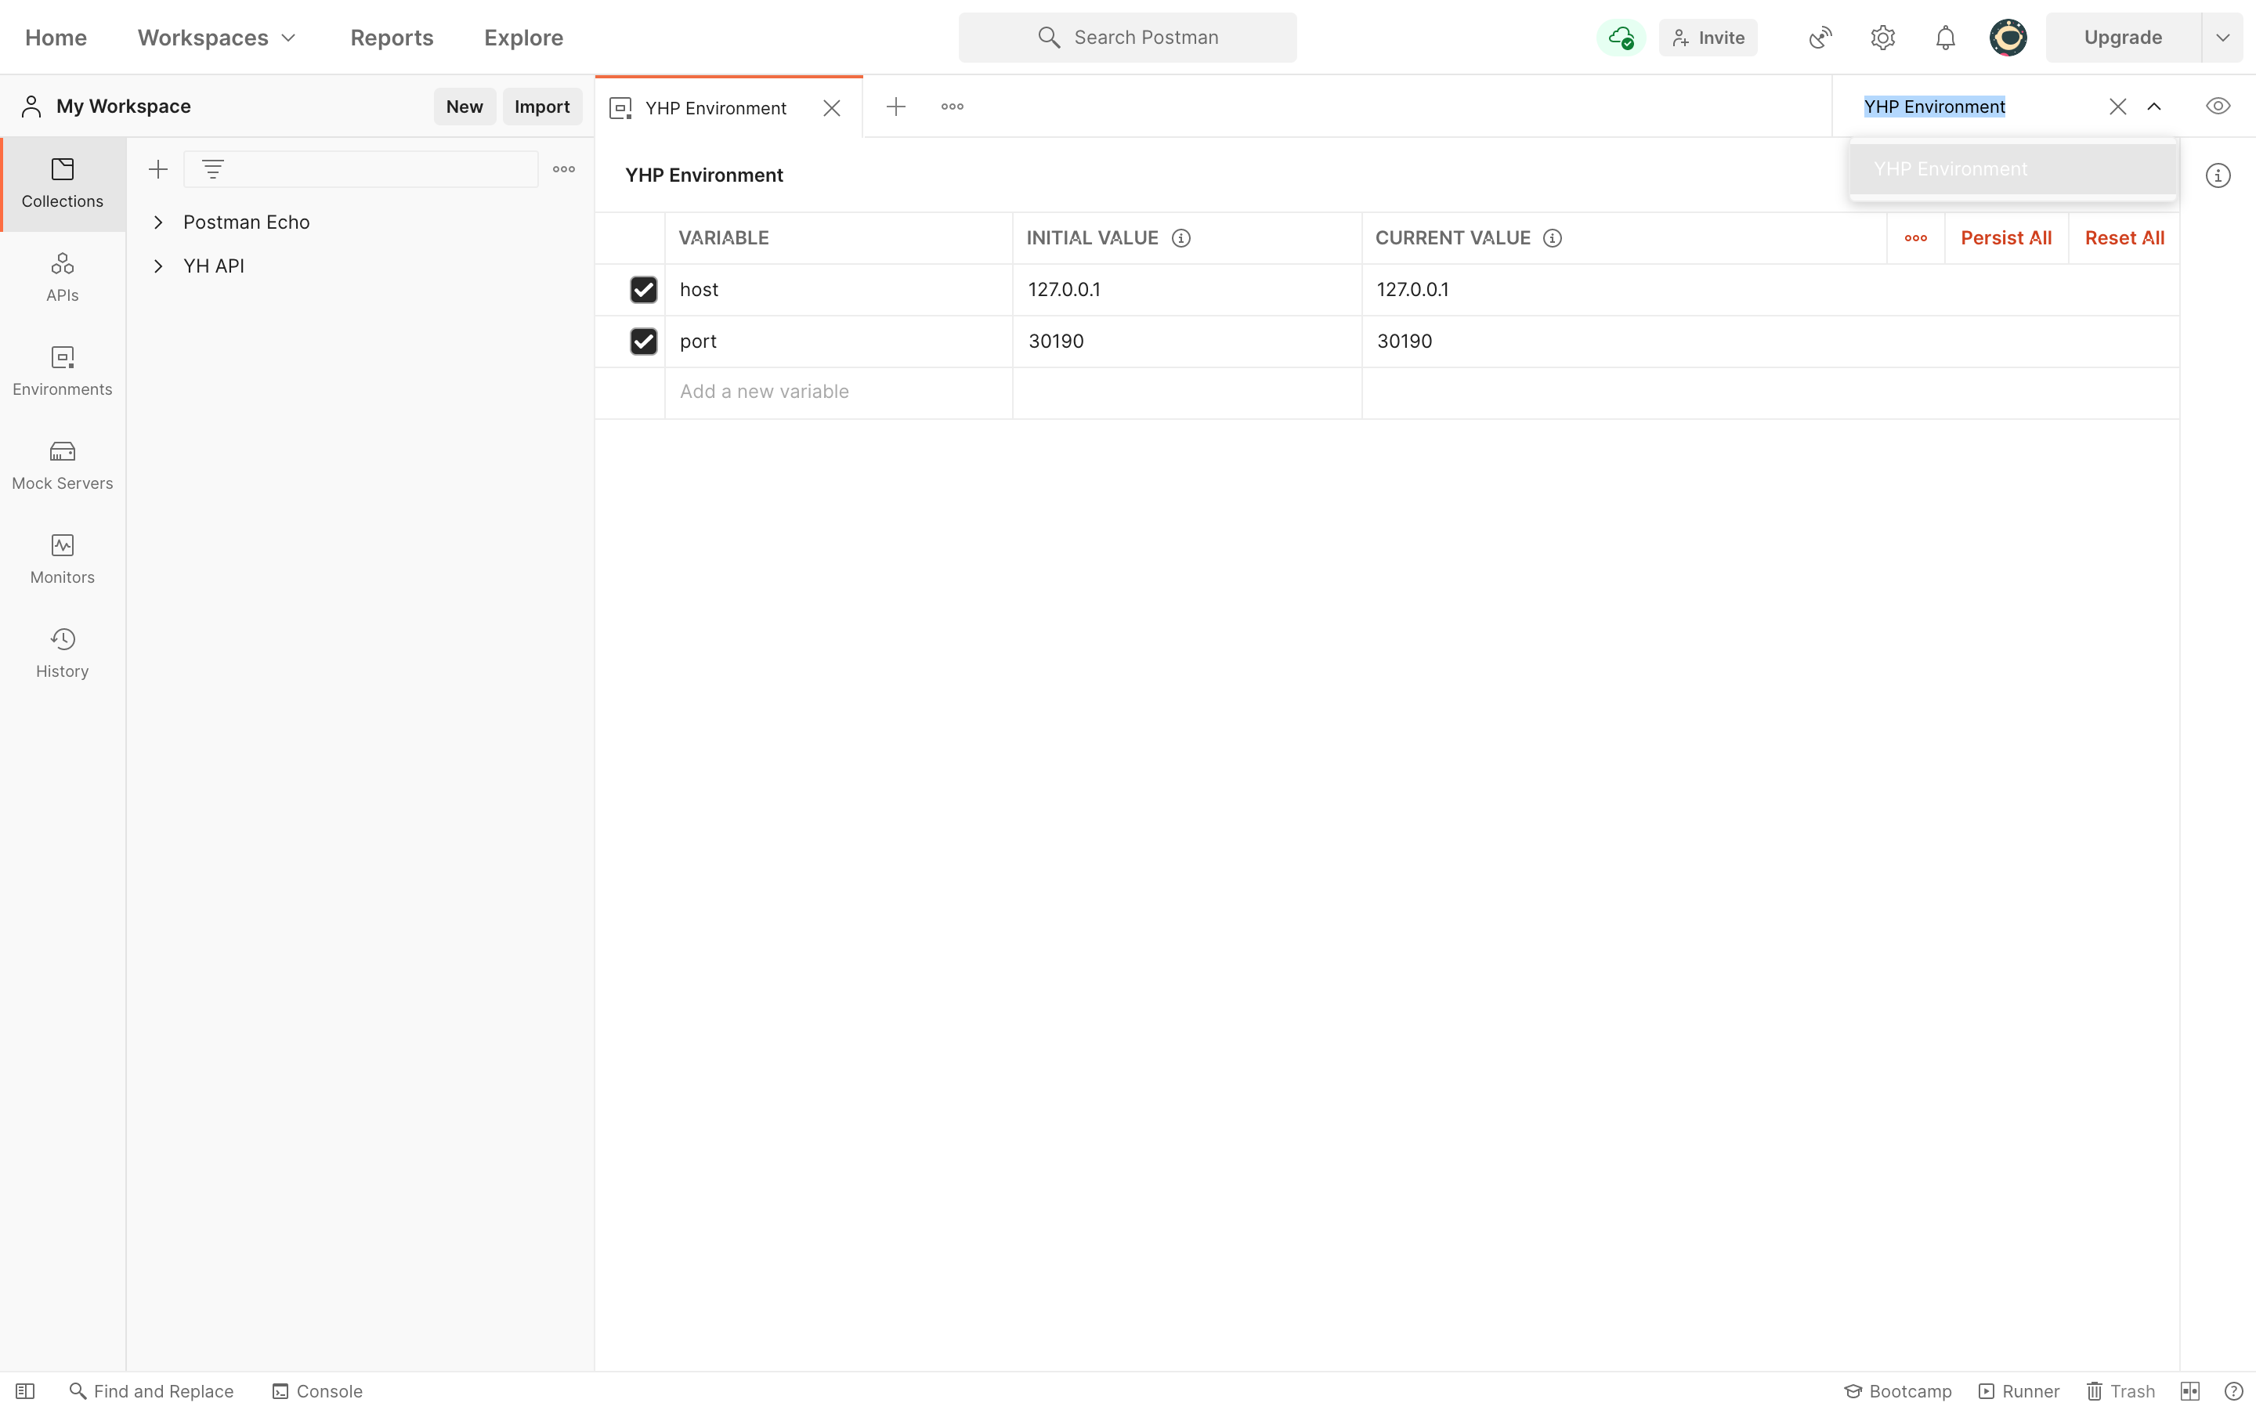Select the Reports menu item

[x=392, y=36]
